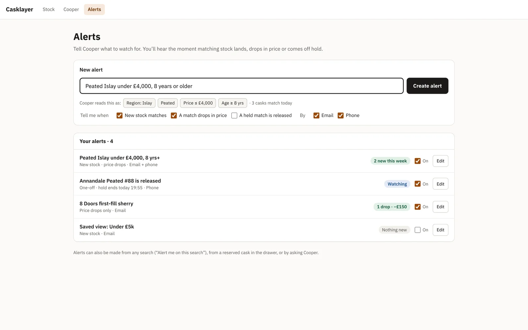The image size is (528, 330).
Task: Open Annandale Peated #88 is released title
Action: click(x=120, y=181)
